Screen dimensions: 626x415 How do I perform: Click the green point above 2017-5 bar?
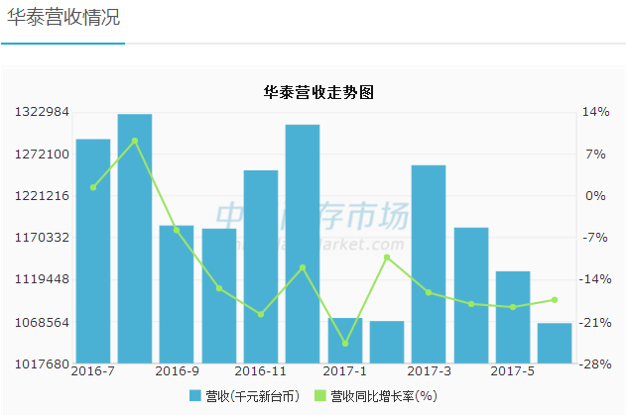(513, 307)
